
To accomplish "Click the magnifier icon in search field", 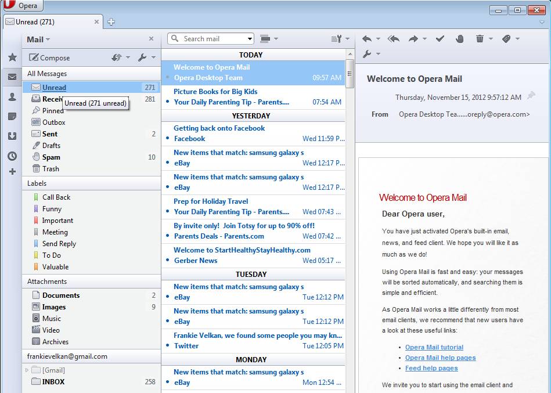I will [x=175, y=38].
